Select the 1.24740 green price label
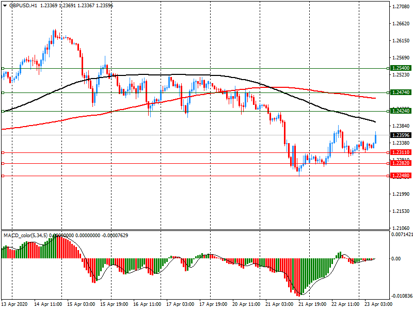413x310 pixels. (401, 92)
